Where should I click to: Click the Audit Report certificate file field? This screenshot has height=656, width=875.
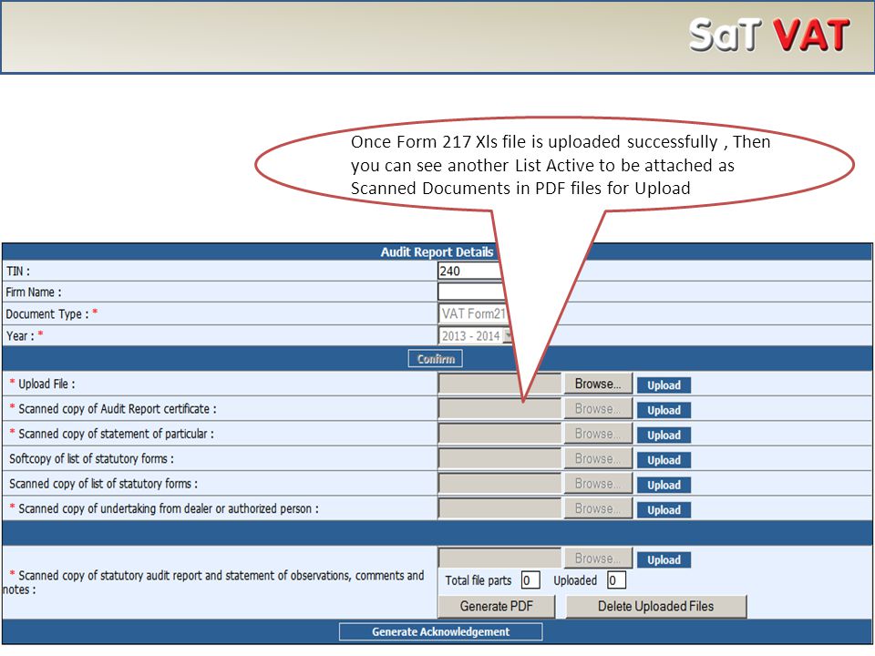click(499, 409)
